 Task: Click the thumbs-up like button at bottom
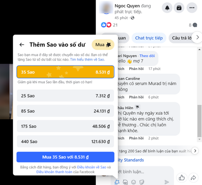pyautogui.click(x=182, y=178)
